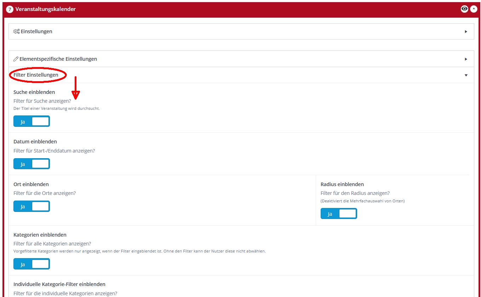Click the Filter Einstellungen heading

[x=36, y=75]
